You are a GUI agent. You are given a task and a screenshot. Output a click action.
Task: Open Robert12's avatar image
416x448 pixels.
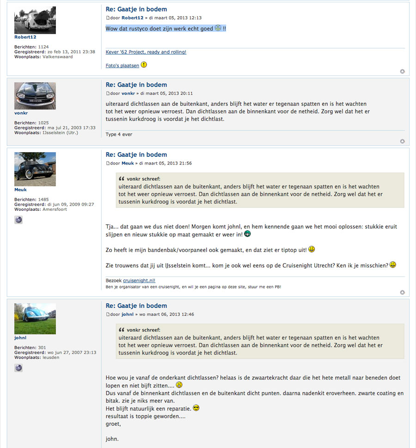point(35,20)
